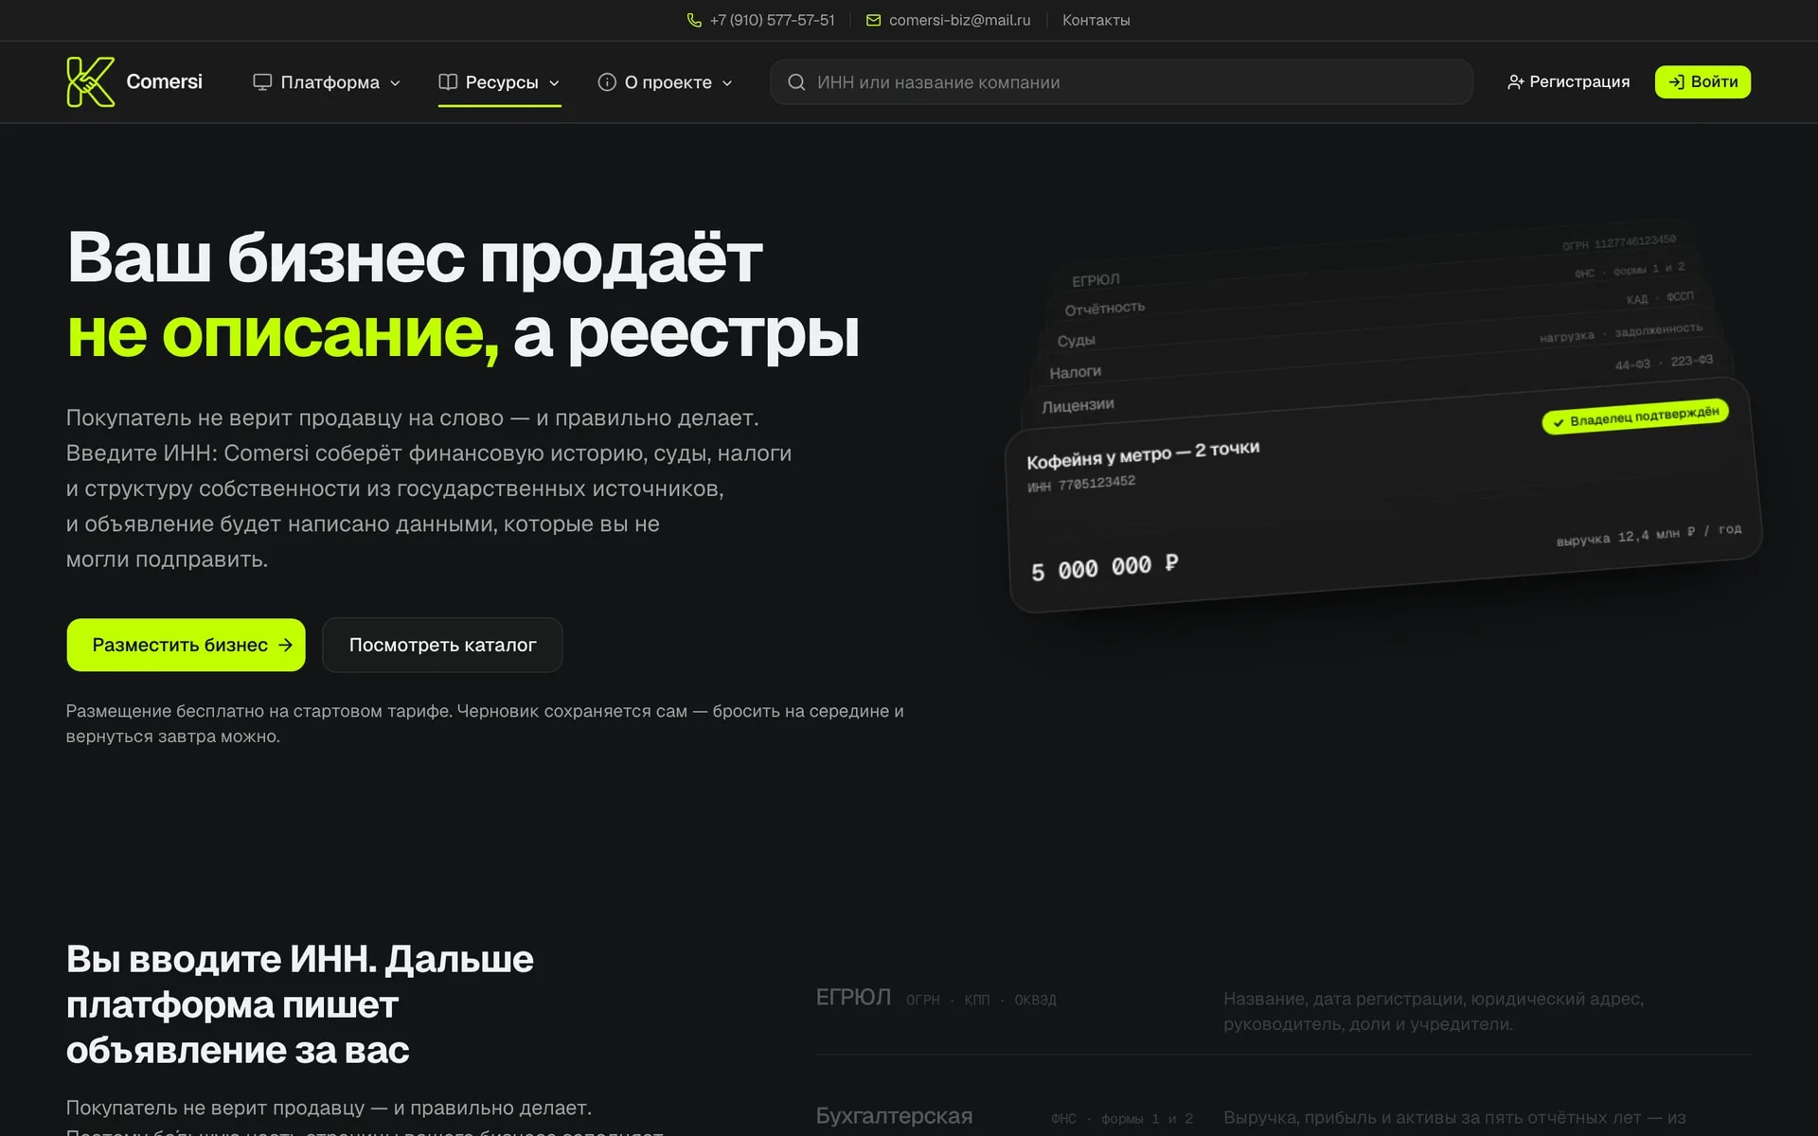
Task: Click the Владелец подтверждён badge text
Action: (1644, 416)
